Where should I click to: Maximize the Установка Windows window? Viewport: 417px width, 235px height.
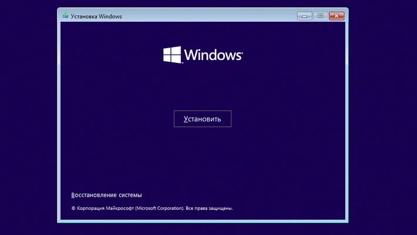(x=321, y=16)
